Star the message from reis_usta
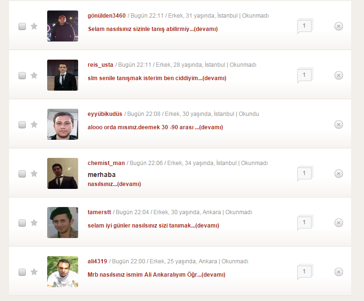The image size is (364, 301). 34,75
